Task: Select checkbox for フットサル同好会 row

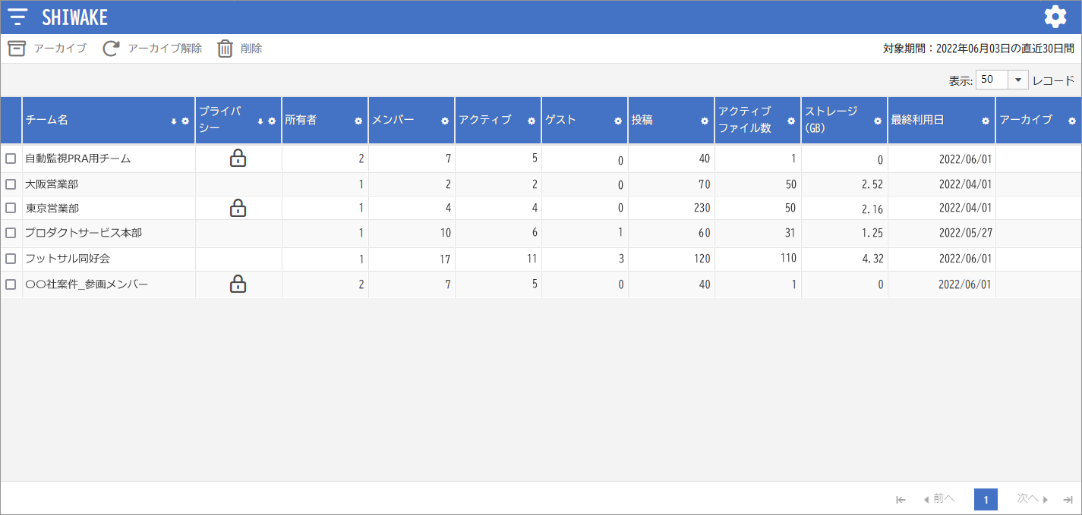Action: coord(11,259)
